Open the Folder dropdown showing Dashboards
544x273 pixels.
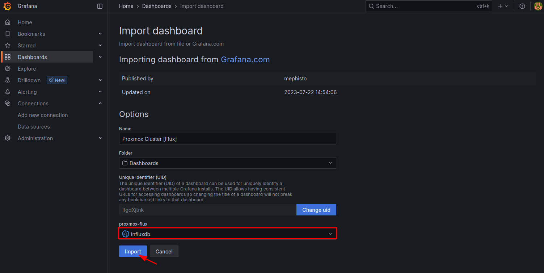pos(227,163)
